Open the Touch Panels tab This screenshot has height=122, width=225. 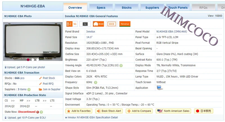click(178, 8)
